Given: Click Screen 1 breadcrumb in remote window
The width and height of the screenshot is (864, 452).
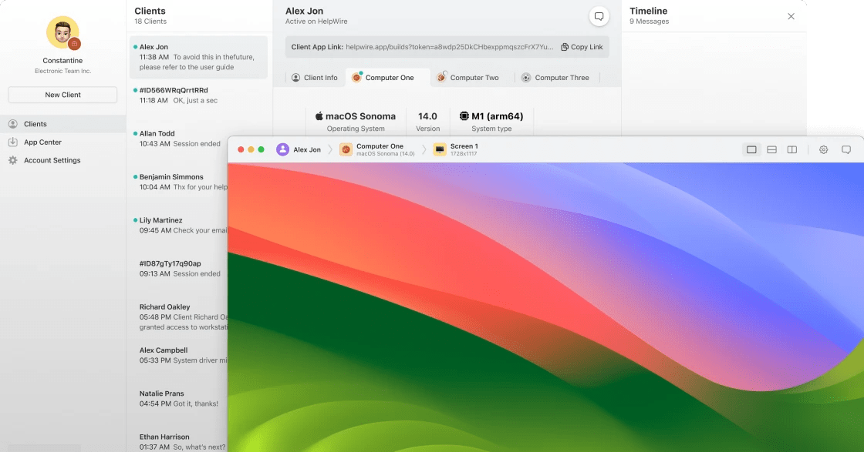Looking at the screenshot, I should coord(456,149).
